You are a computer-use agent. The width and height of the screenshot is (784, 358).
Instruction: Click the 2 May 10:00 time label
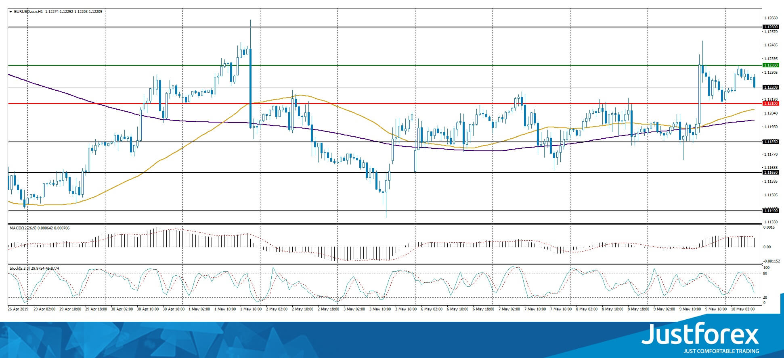coord(303,309)
